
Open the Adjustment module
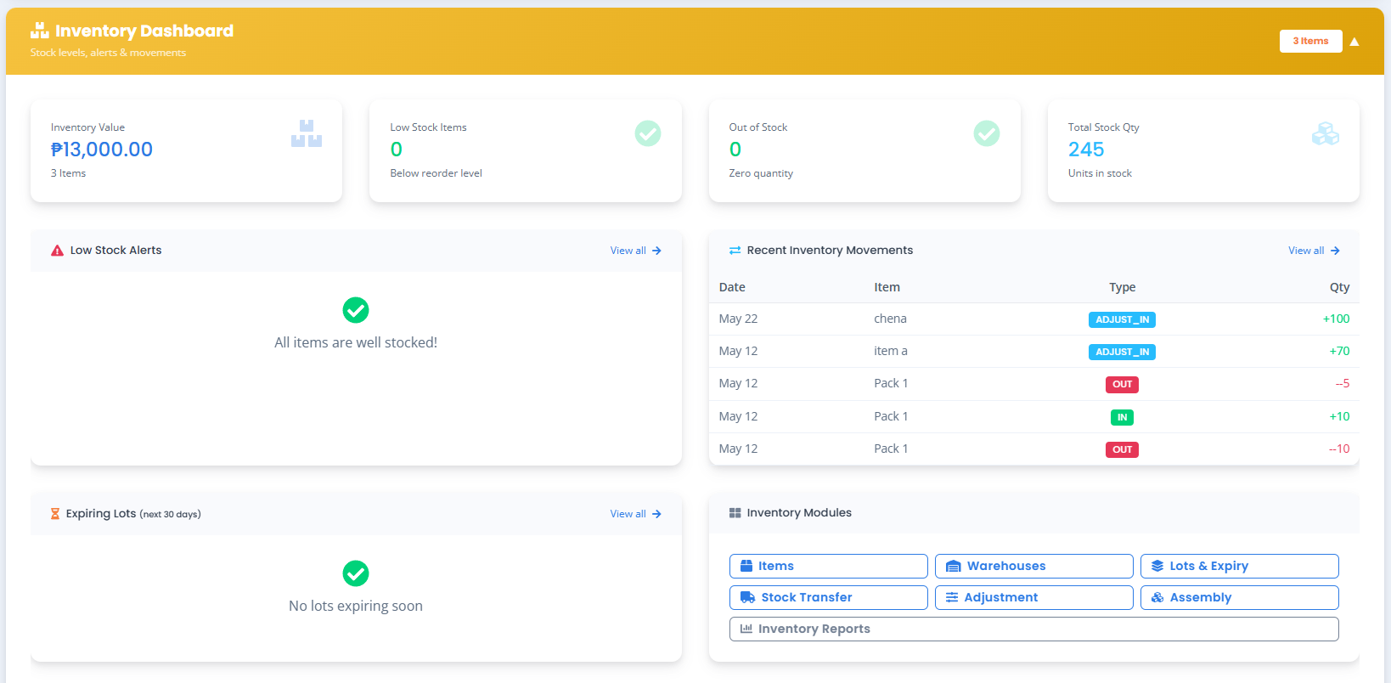click(x=1034, y=597)
